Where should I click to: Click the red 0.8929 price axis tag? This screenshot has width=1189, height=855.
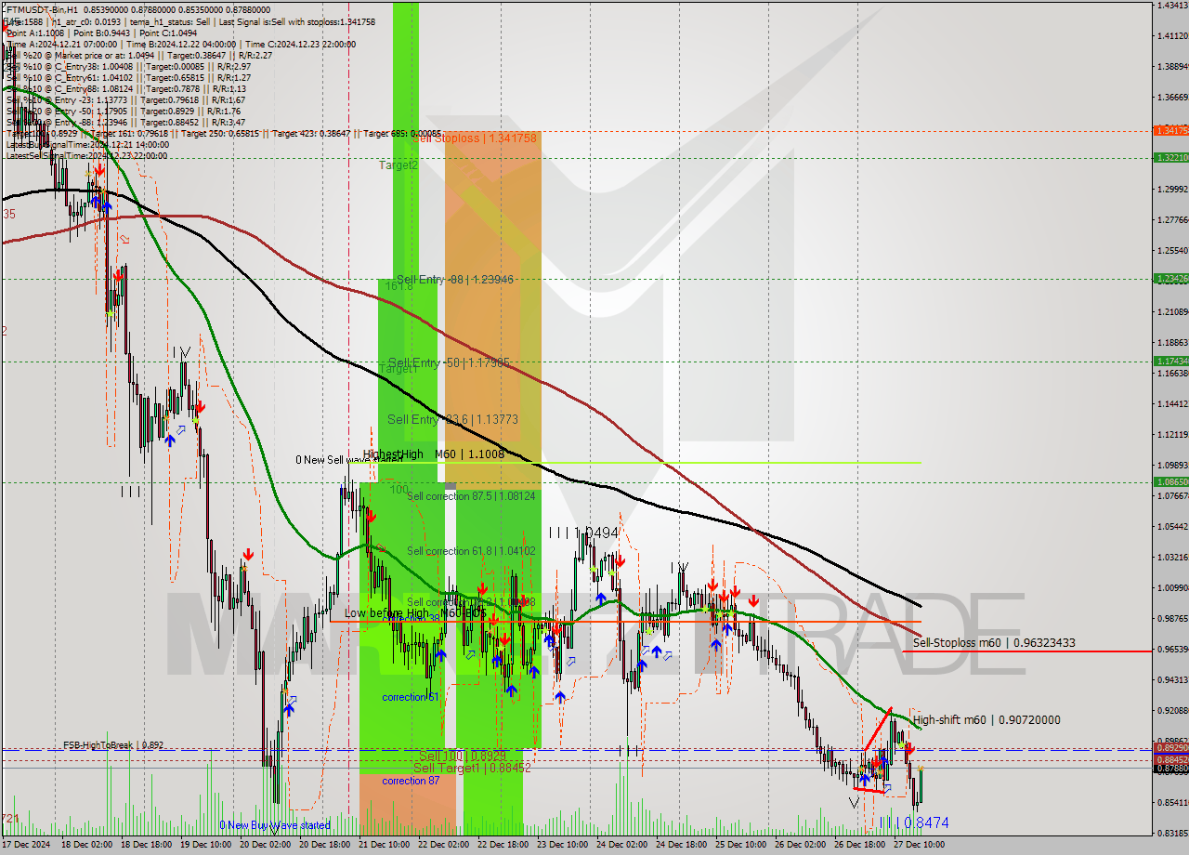pos(1170,747)
